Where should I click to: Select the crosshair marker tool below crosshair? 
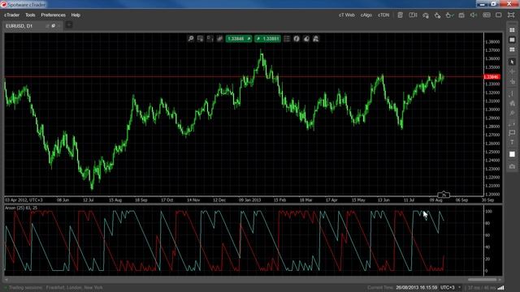pos(512,81)
